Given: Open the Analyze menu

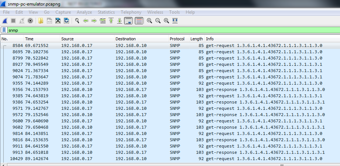Looking at the screenshot, I should tap(84, 12).
